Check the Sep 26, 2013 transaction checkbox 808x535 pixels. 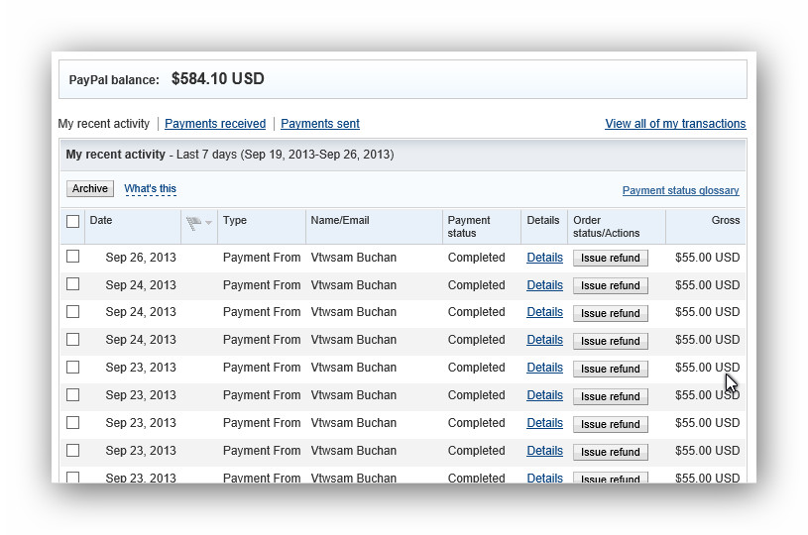[72, 257]
